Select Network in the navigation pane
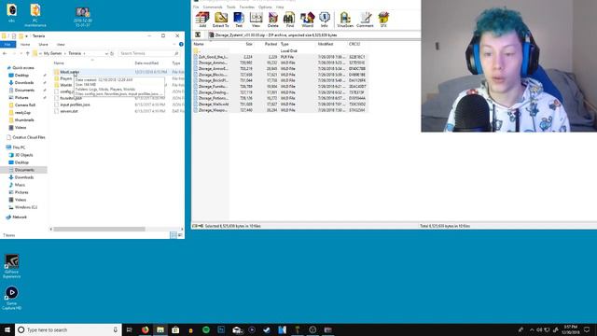The height and width of the screenshot is (336, 597). point(20,217)
